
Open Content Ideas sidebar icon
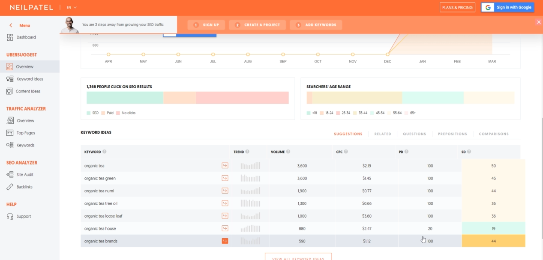point(10,91)
